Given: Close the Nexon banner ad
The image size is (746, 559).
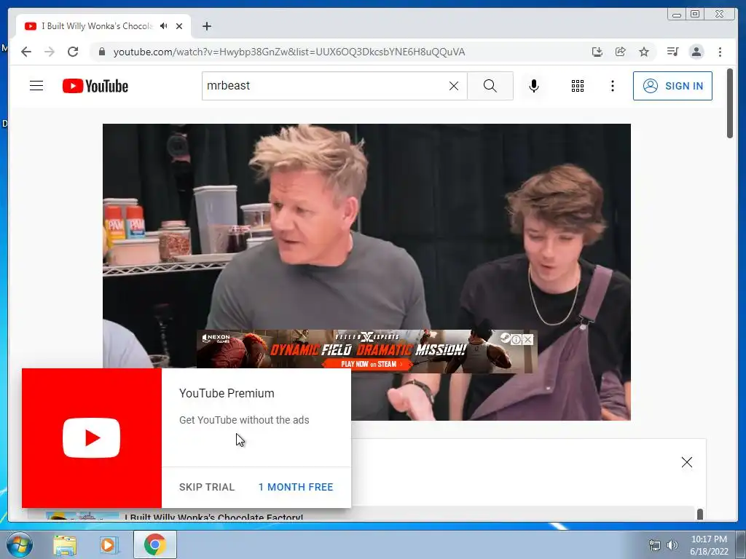Looking at the screenshot, I should click(x=527, y=339).
